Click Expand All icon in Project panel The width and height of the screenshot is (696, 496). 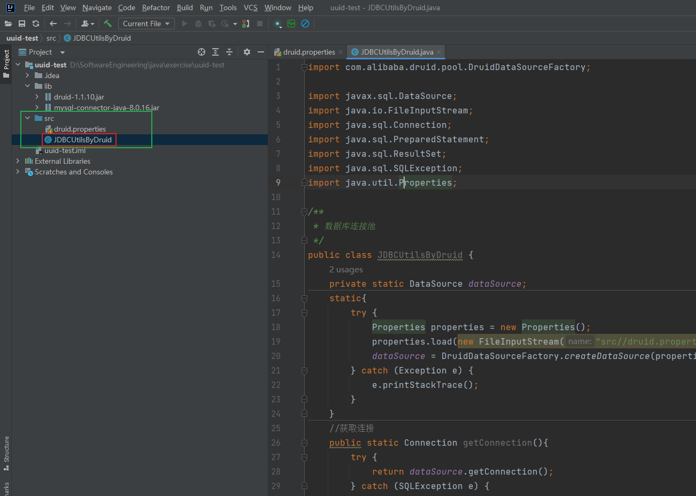(x=215, y=52)
